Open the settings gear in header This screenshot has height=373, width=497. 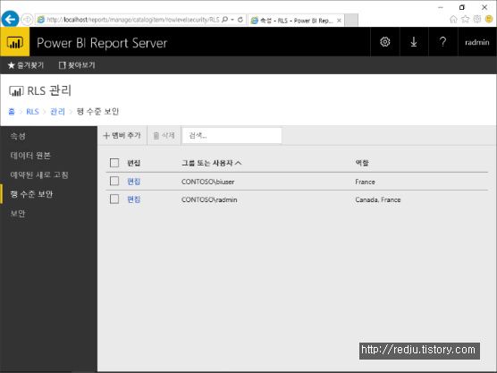point(384,42)
